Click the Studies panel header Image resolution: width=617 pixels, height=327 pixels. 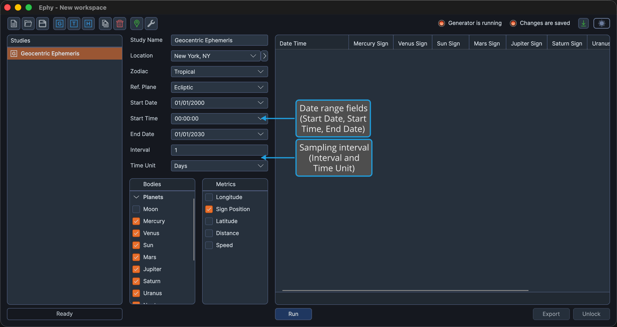pos(65,41)
